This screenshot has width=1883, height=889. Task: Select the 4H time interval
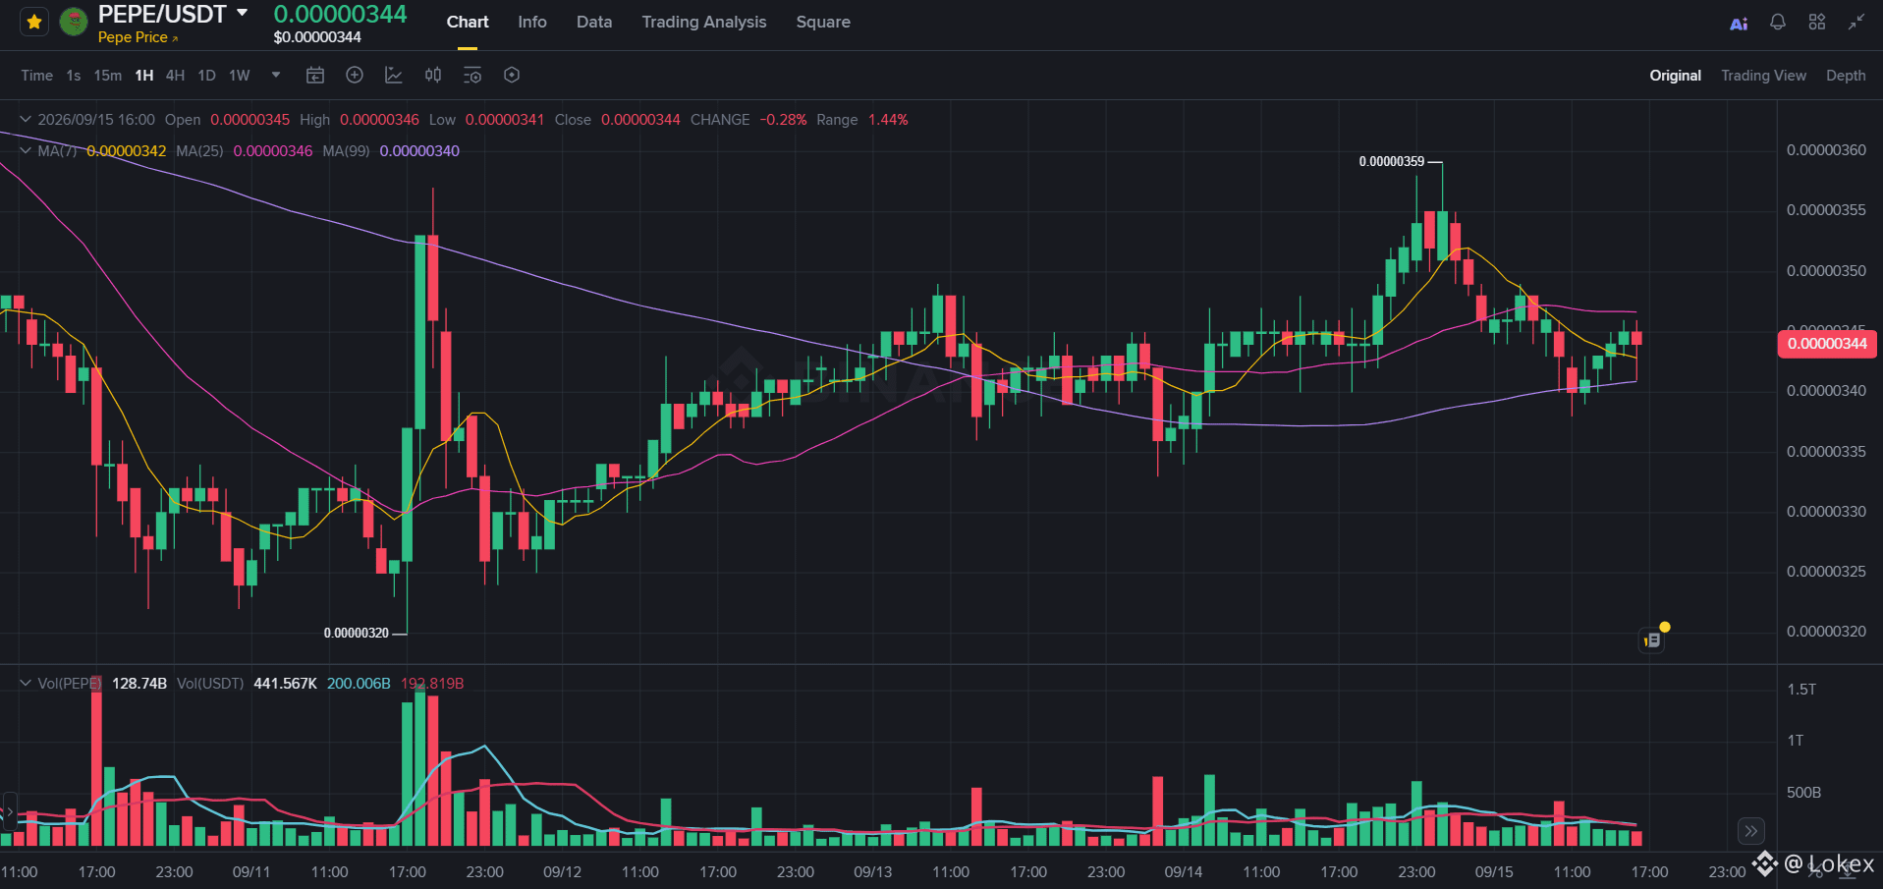pos(175,76)
